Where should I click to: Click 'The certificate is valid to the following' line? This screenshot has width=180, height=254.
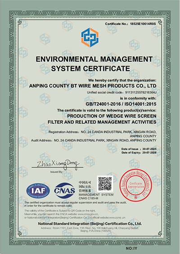107,110
